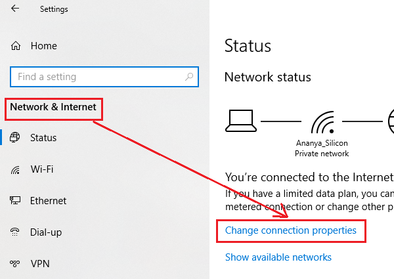The height and width of the screenshot is (279, 394).
Task: Open the Ethernet settings page
Action: (48, 201)
